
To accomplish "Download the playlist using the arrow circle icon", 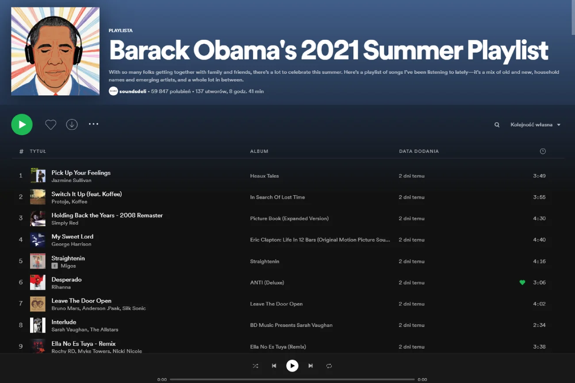I will coord(72,125).
